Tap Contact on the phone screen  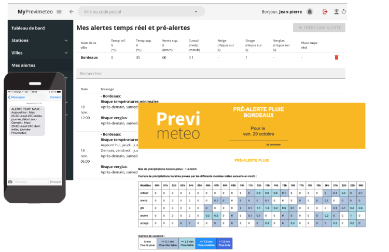point(55,97)
